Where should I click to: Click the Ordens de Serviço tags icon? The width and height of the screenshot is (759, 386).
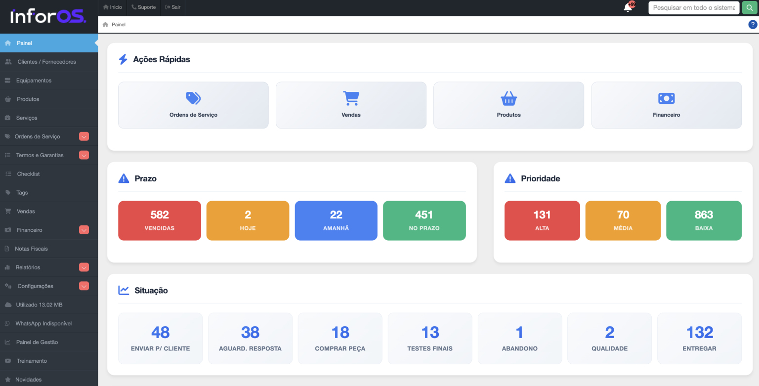coord(193,98)
